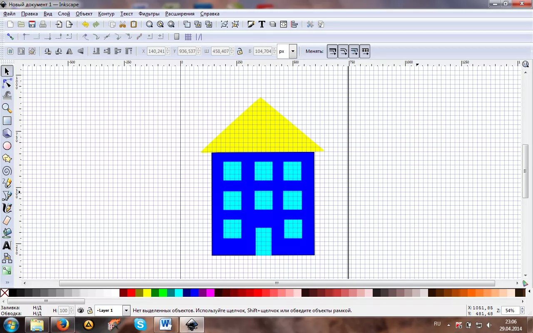Toggle the Layer 1 lock icon
This screenshot has height=333, width=533.
90,311
